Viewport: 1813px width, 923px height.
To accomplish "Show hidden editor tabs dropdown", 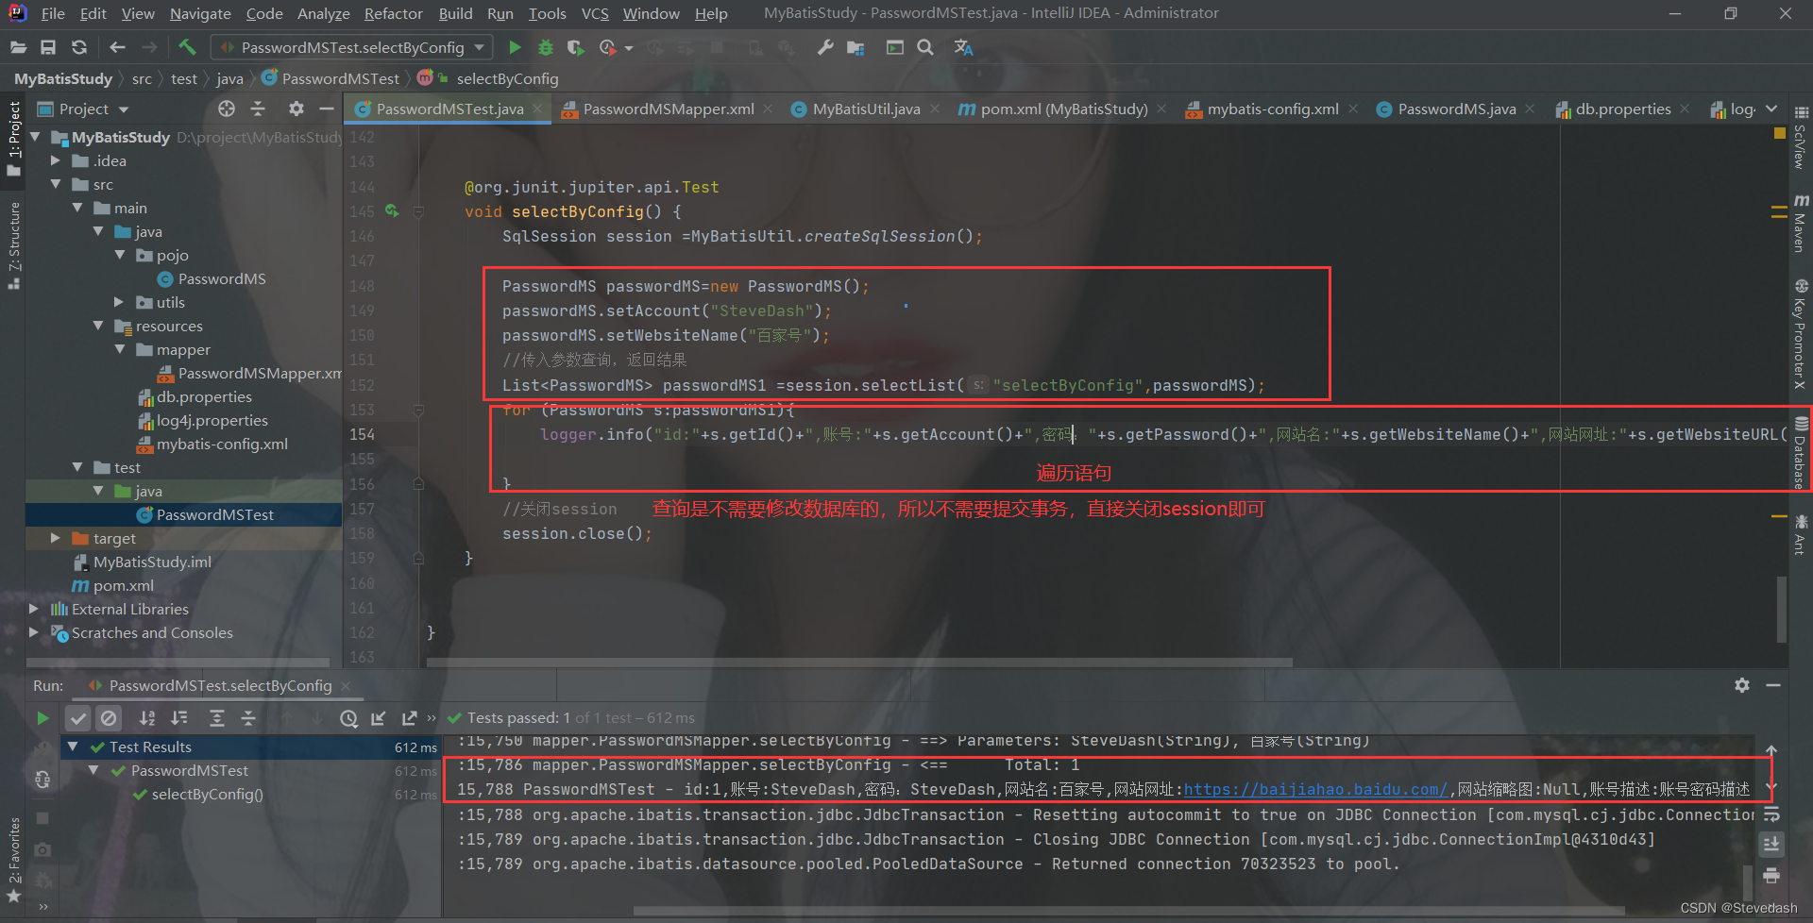I will point(1771,109).
